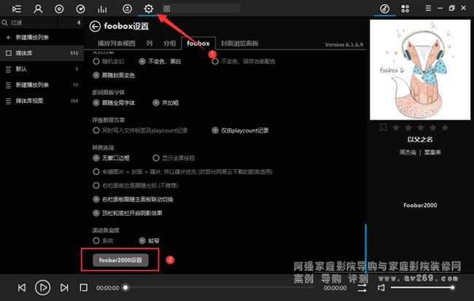Click the artist/person icon in top toolbar
Image resolution: width=474 pixels, height=301 pixels.
tap(38, 9)
